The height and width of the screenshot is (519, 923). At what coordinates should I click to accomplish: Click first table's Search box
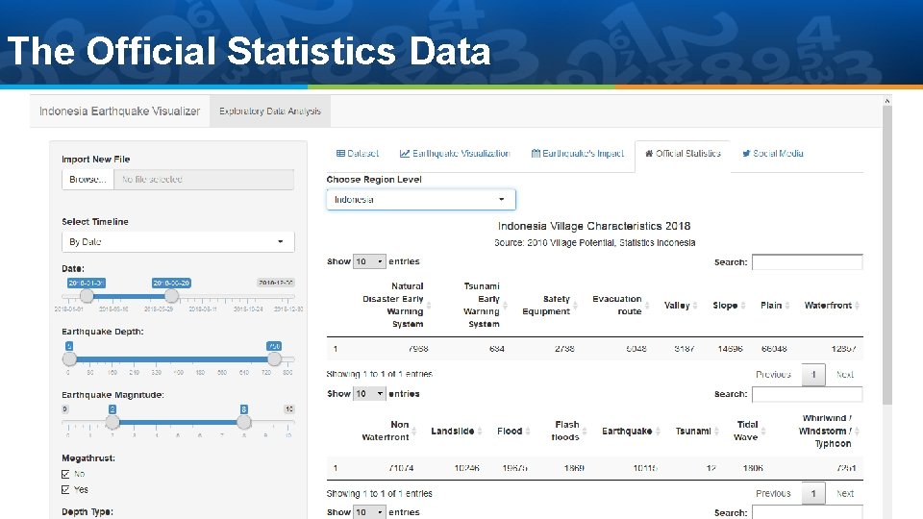807,261
